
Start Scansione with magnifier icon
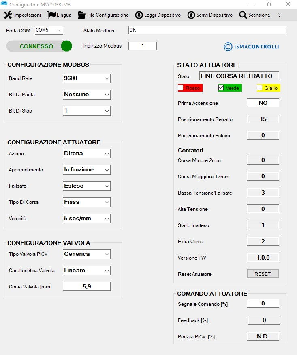click(243, 15)
